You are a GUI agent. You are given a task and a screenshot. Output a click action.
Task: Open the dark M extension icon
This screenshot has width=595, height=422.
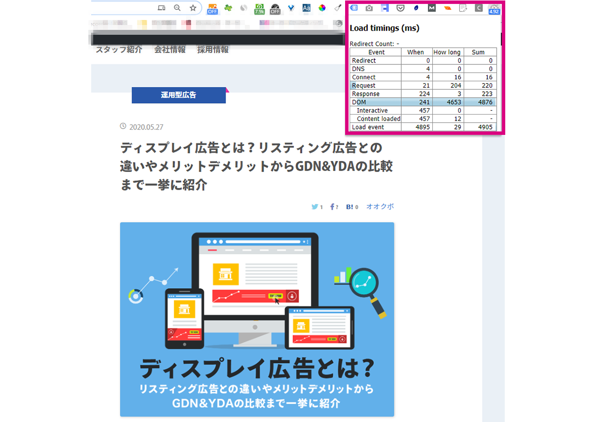pyautogui.click(x=432, y=8)
